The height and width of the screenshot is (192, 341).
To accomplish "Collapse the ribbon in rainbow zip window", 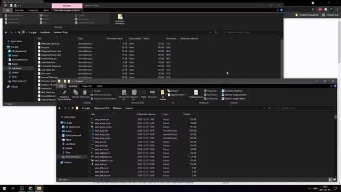I will 278,10.
